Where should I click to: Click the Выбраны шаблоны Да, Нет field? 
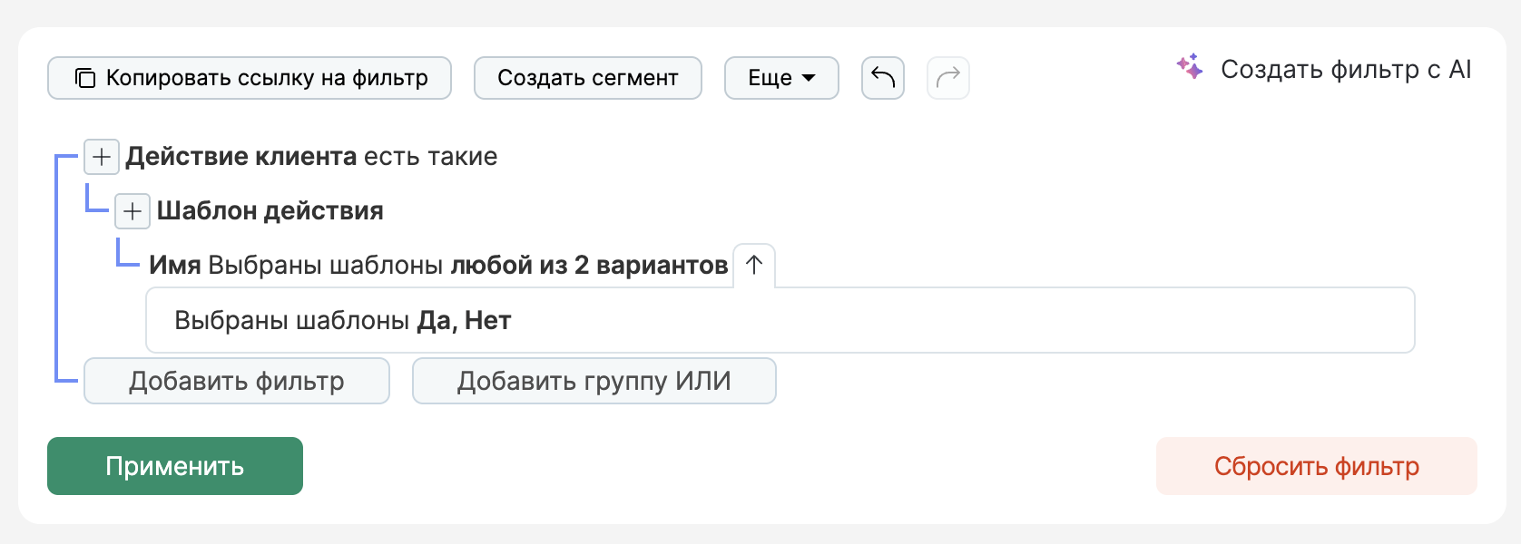click(x=780, y=320)
